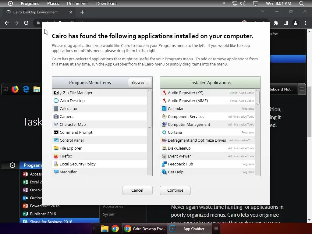The image size is (312, 234).
Task: Open the taskbar file explorer folder icon
Action: (105, 229)
